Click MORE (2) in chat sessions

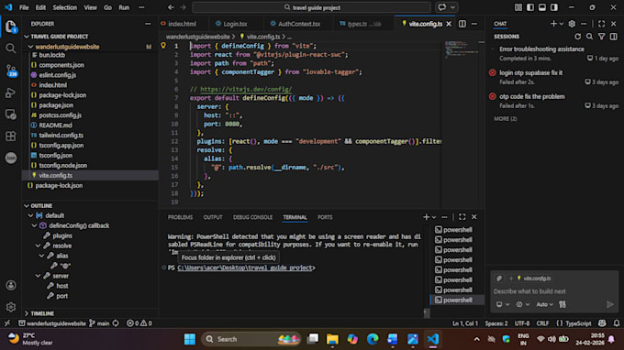505,119
